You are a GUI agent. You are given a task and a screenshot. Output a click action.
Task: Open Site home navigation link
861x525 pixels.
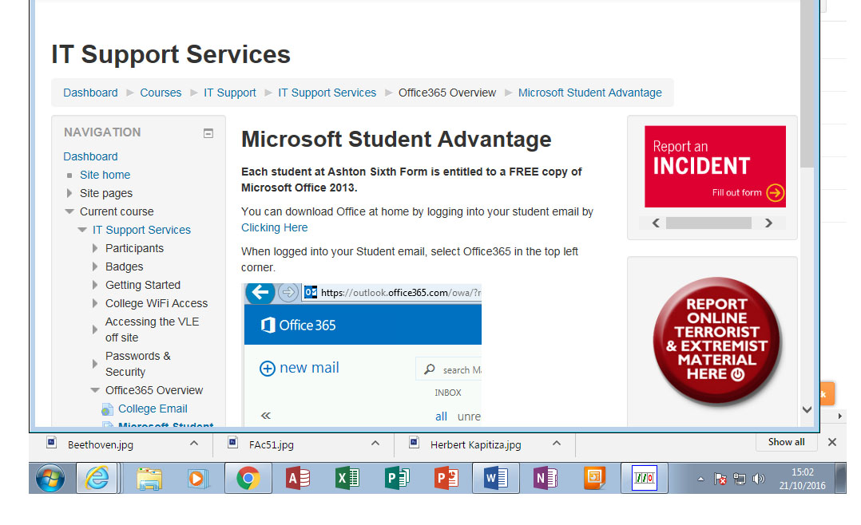[105, 175]
